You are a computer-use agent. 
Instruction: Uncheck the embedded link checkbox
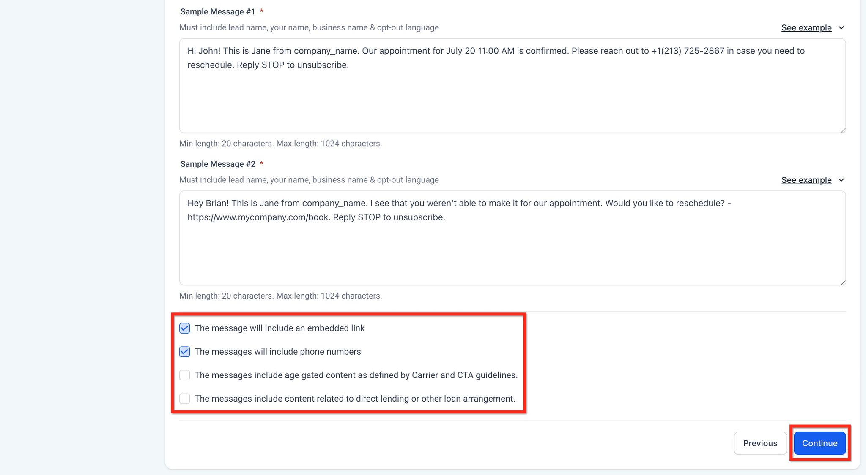185,328
